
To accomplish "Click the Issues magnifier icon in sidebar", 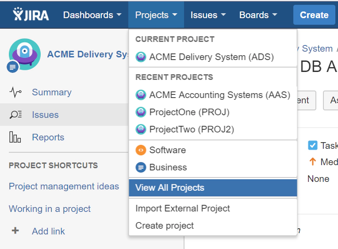I will [15, 115].
